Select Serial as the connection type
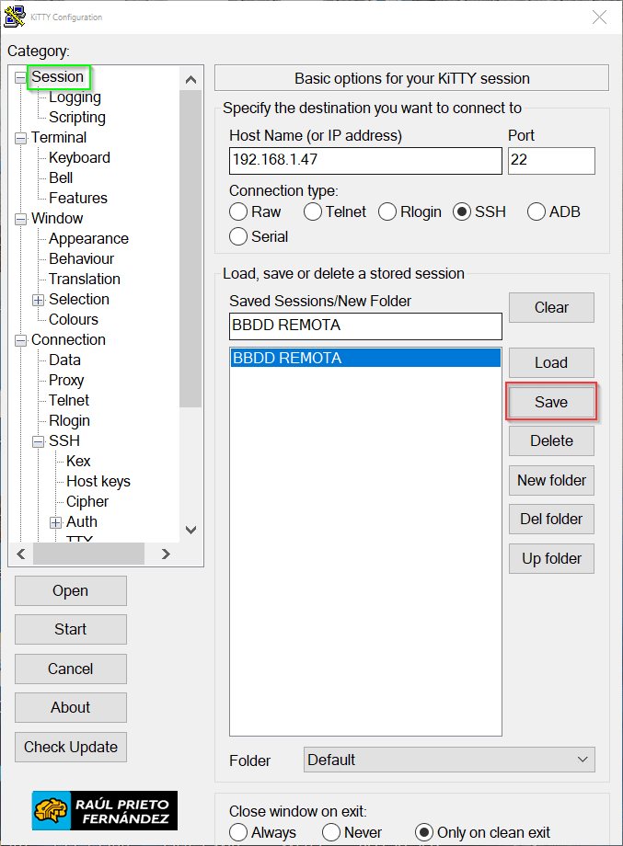Screen dimensions: 623x846 [238, 236]
